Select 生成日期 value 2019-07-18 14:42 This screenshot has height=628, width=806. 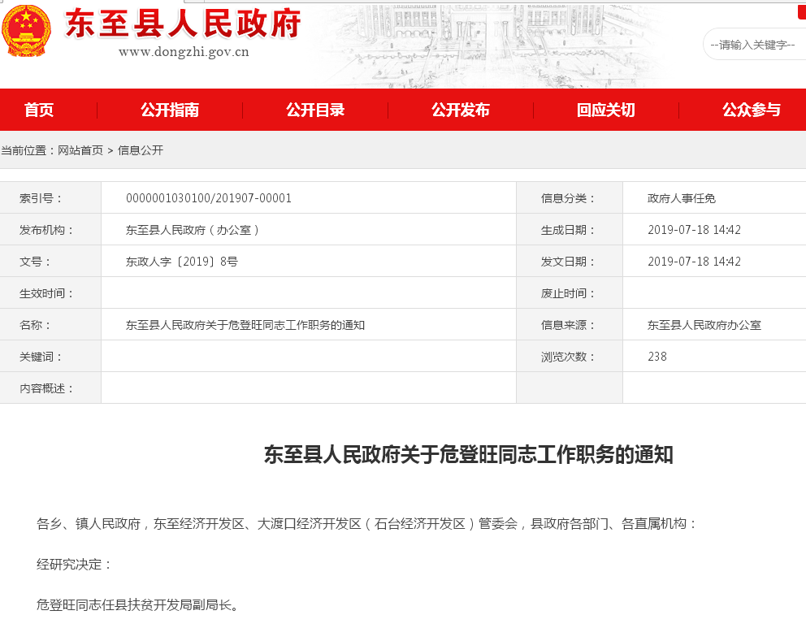(x=694, y=230)
